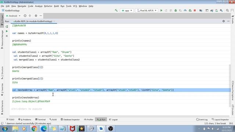Open the Navigate menu
This screenshot has height=132, width=235.
pos(22,6)
